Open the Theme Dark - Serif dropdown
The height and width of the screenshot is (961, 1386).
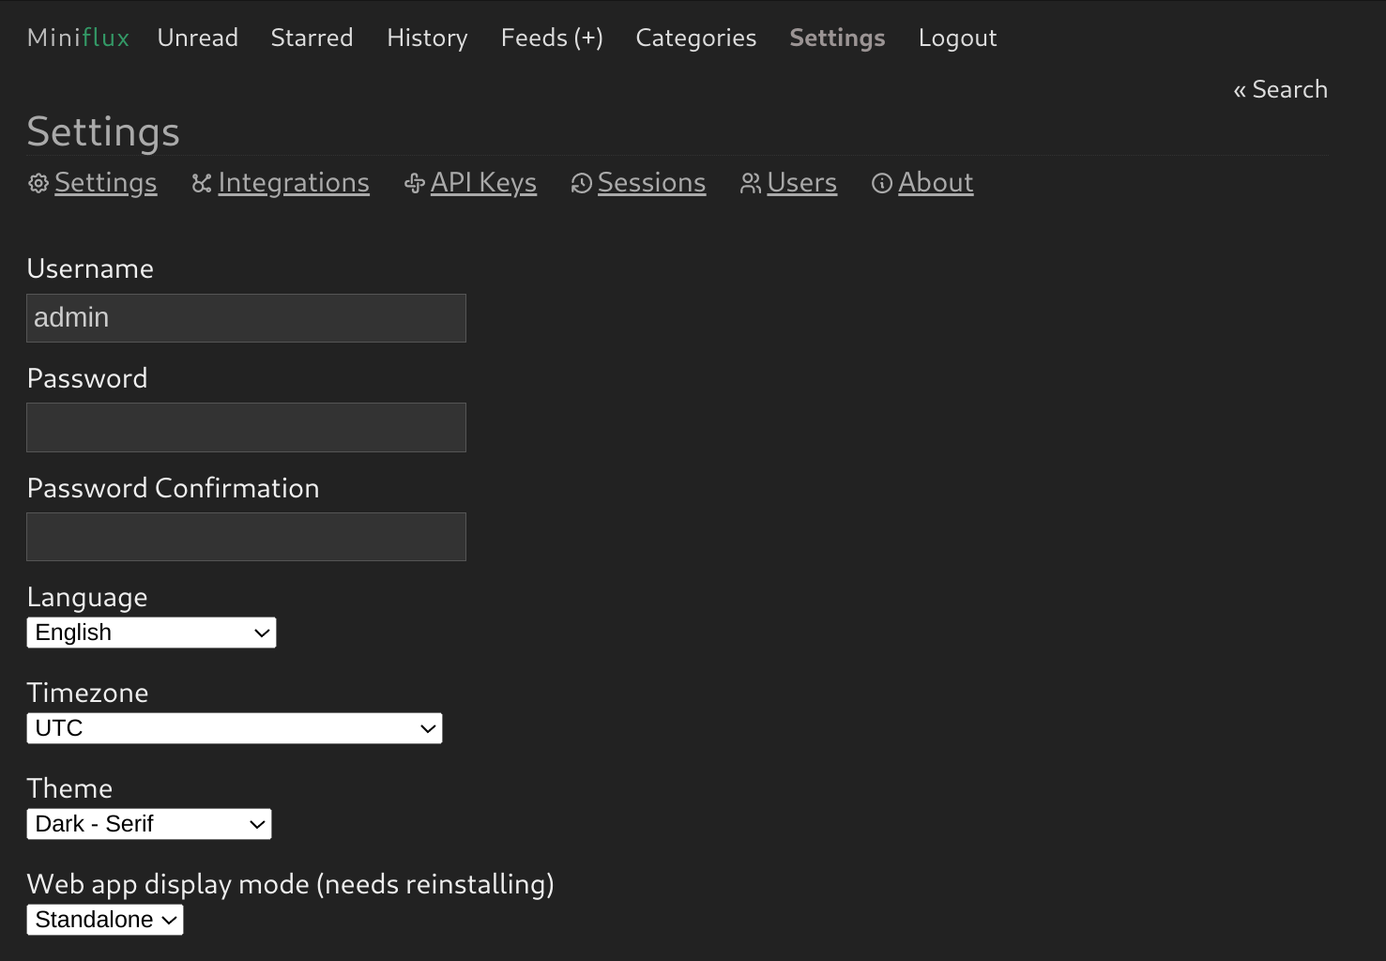point(149,824)
